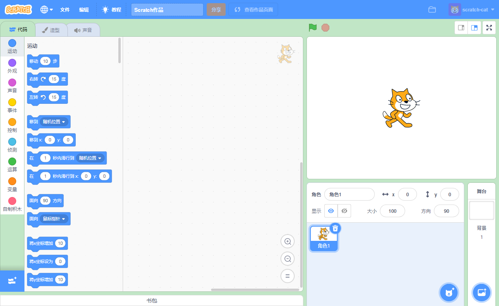The height and width of the screenshot is (306, 499).
Task: Click the red stop sign
Action: pos(325,28)
